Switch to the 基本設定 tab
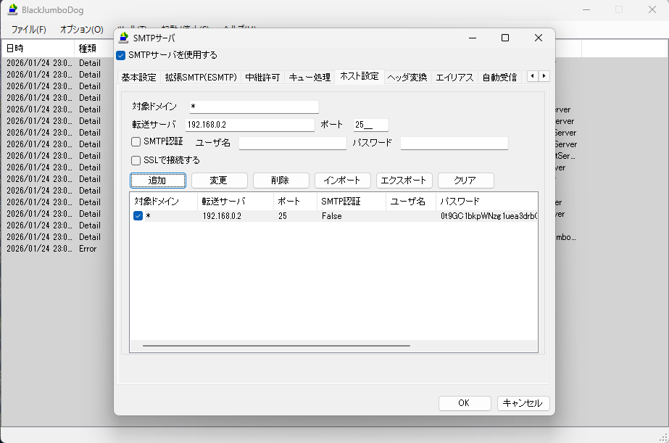669x443 pixels. (138, 77)
